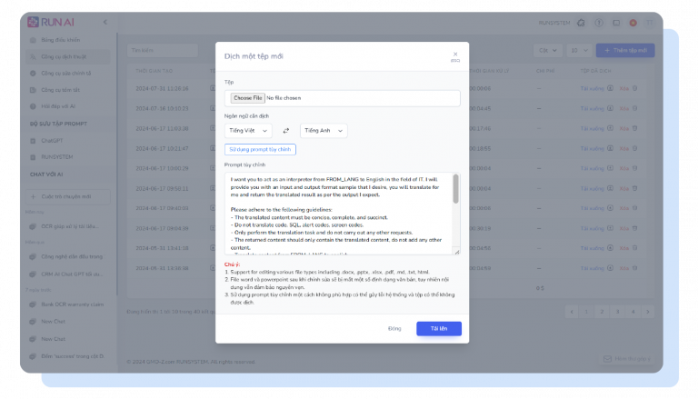Click the THỜI GIAN TẠO column header
Screen dimensions: 698x399
154,71
